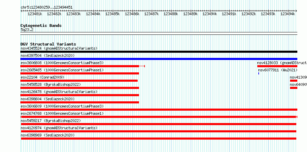Click the 123494k ruler tick label

tap(288, 14)
